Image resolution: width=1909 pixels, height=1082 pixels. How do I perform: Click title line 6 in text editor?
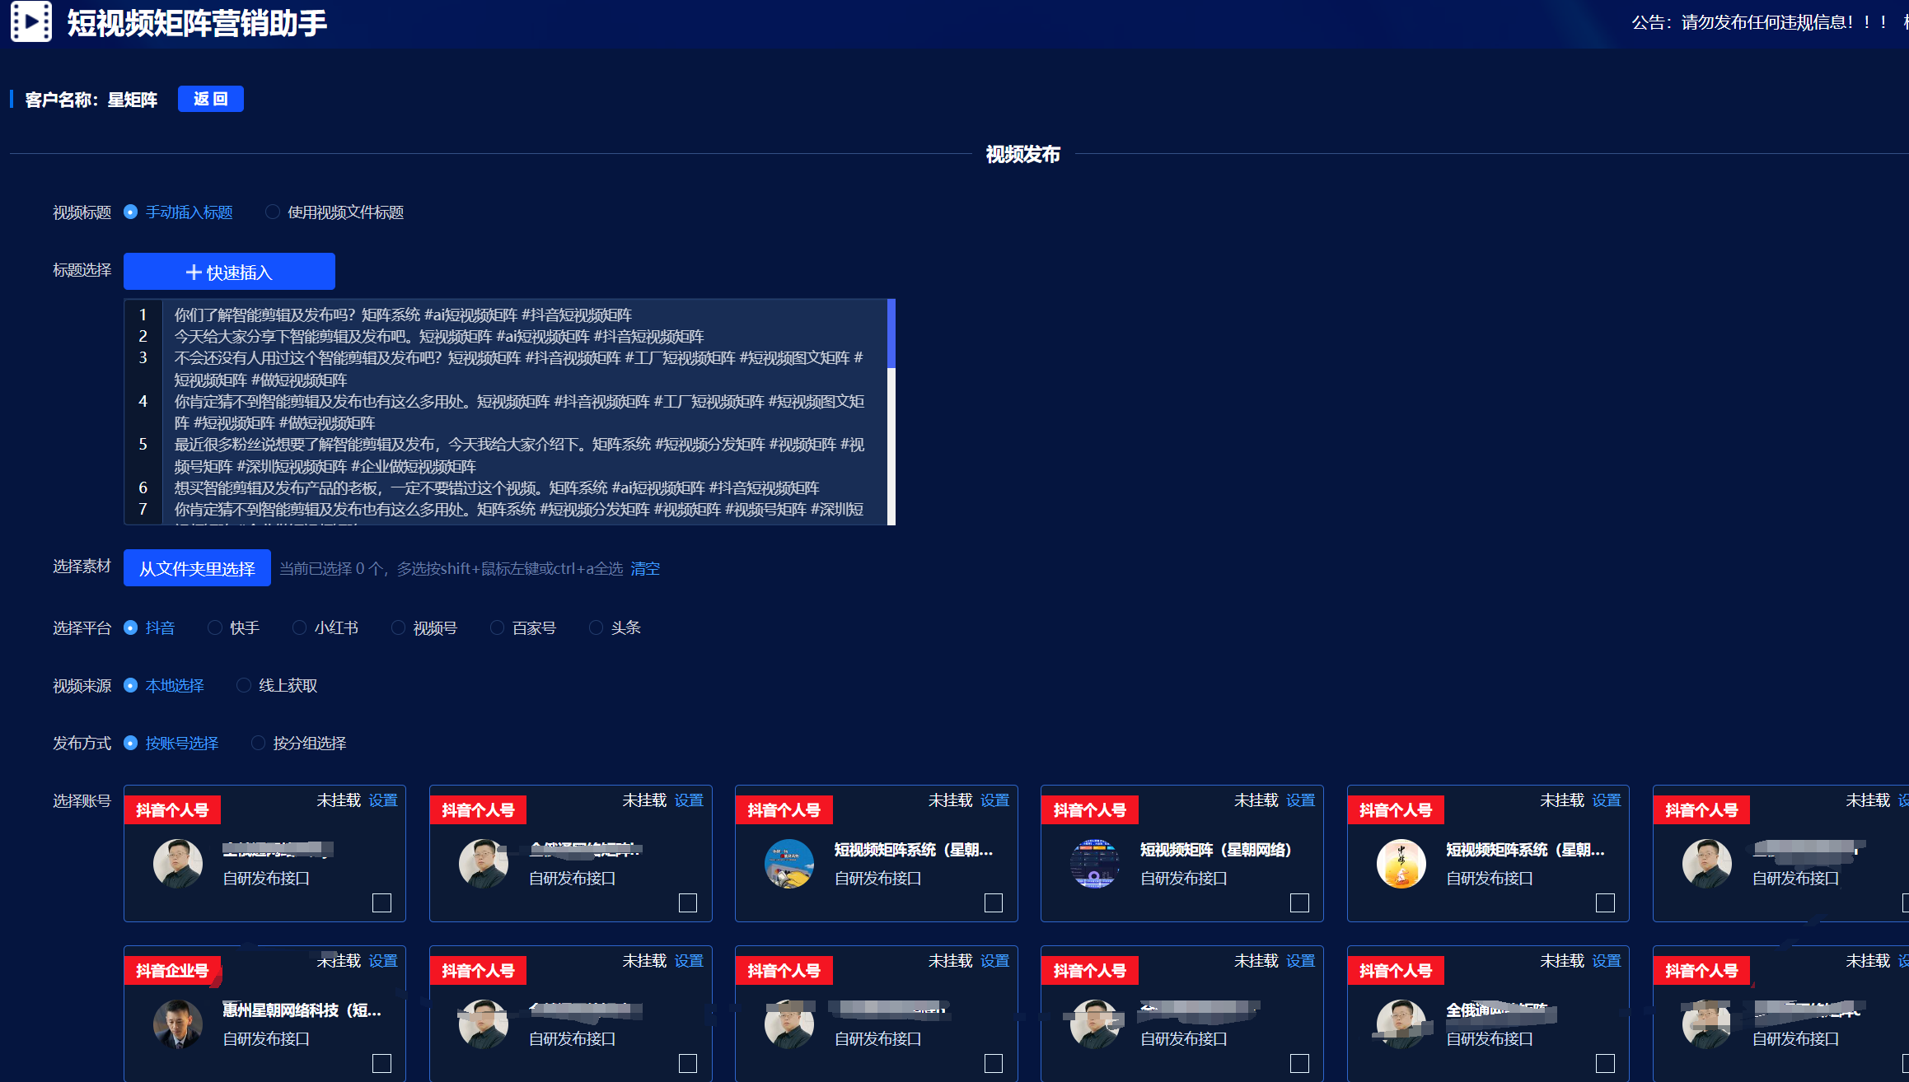coord(496,488)
